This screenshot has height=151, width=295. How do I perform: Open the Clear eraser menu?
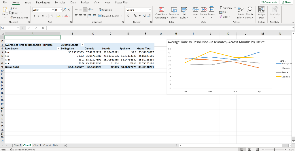pos(225,17)
